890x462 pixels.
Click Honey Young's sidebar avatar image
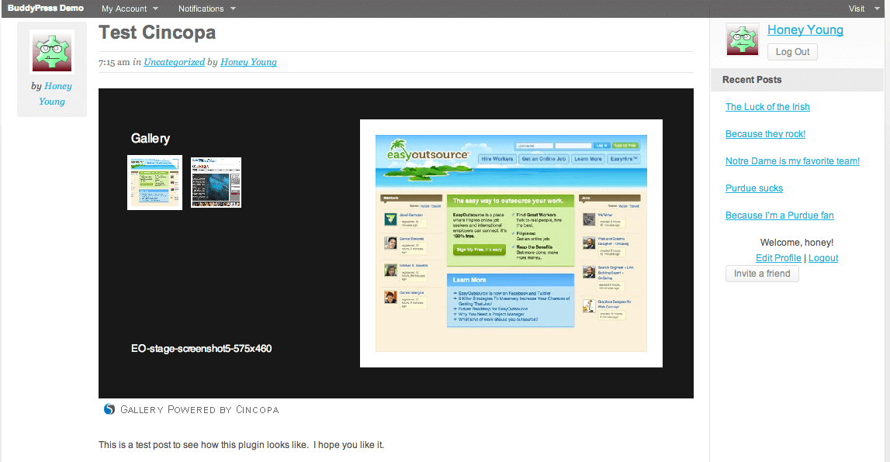pyautogui.click(x=742, y=40)
